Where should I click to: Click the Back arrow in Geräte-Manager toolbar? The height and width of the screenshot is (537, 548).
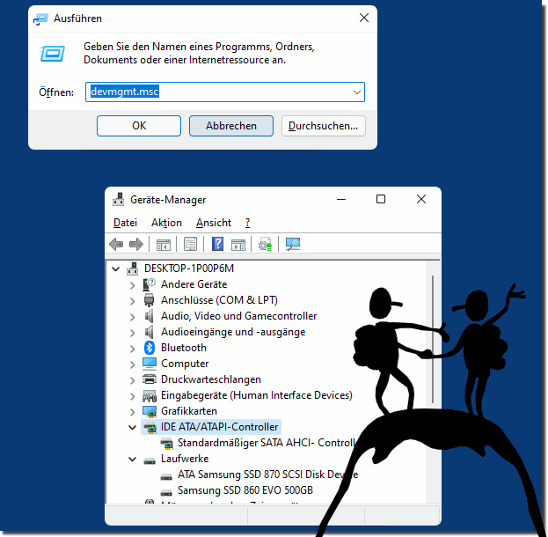[x=116, y=244]
